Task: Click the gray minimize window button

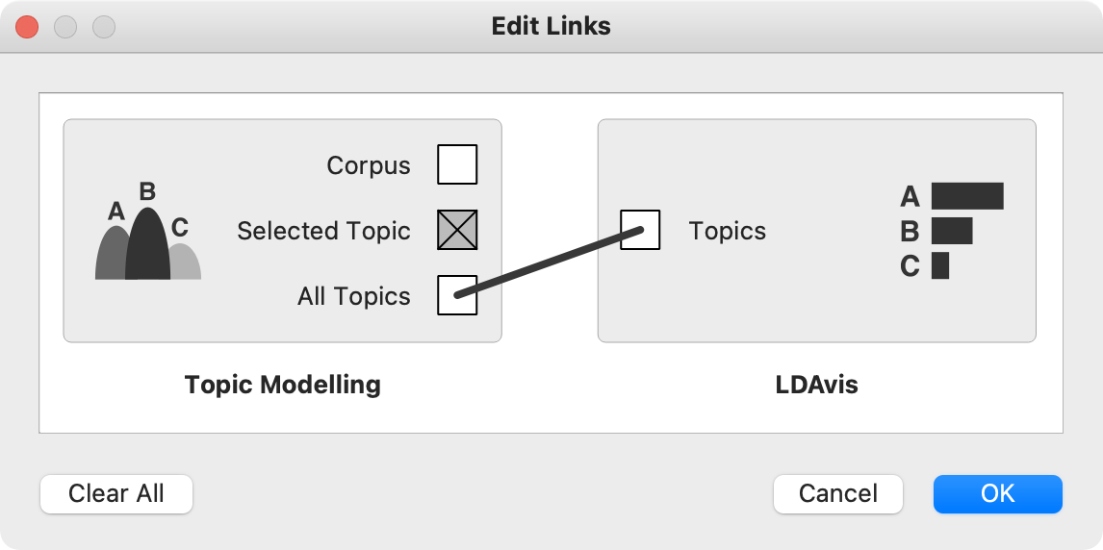Action: click(x=65, y=26)
